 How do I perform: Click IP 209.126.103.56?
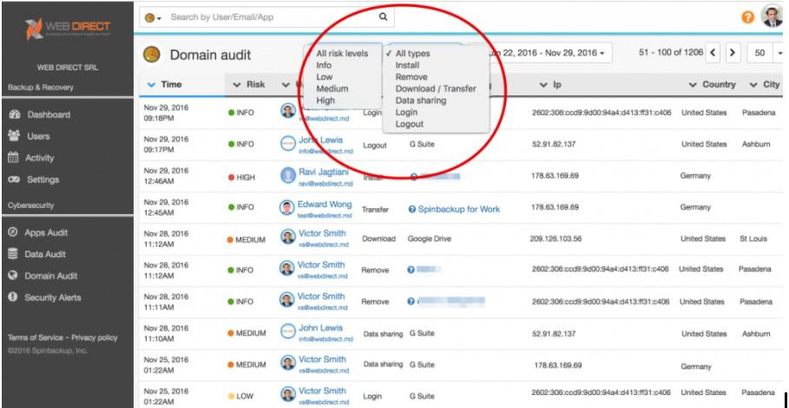coord(556,239)
